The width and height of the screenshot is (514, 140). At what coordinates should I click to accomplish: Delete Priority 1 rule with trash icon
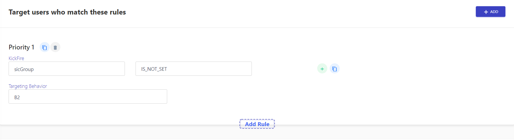tap(55, 47)
